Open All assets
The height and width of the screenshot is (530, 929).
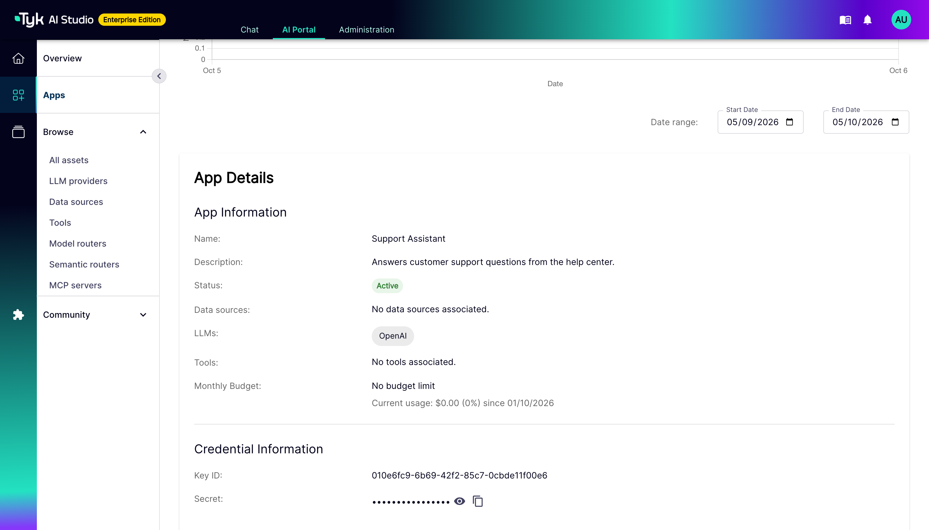[x=69, y=160]
